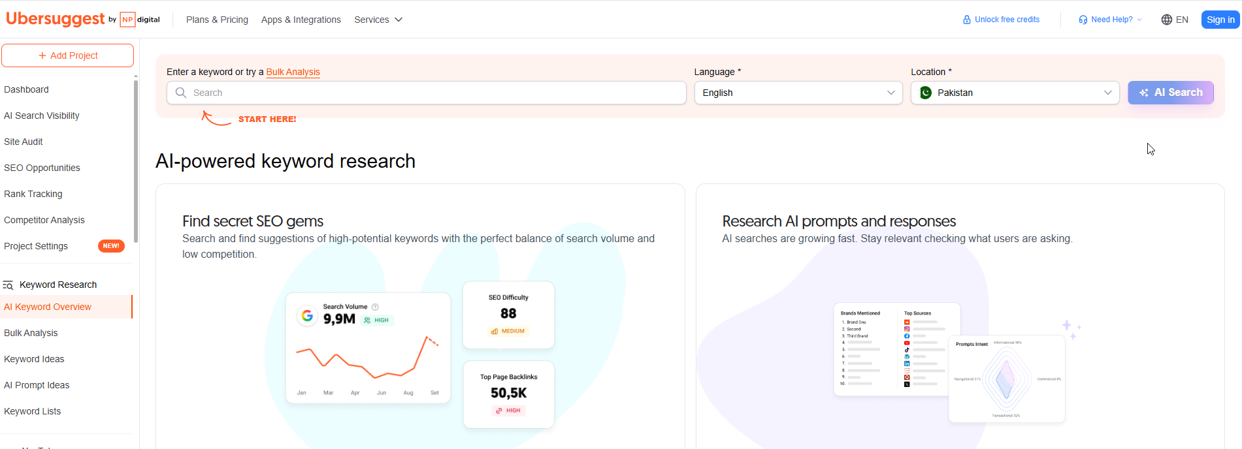
Task: Click the keyword Search input field
Action: click(427, 93)
